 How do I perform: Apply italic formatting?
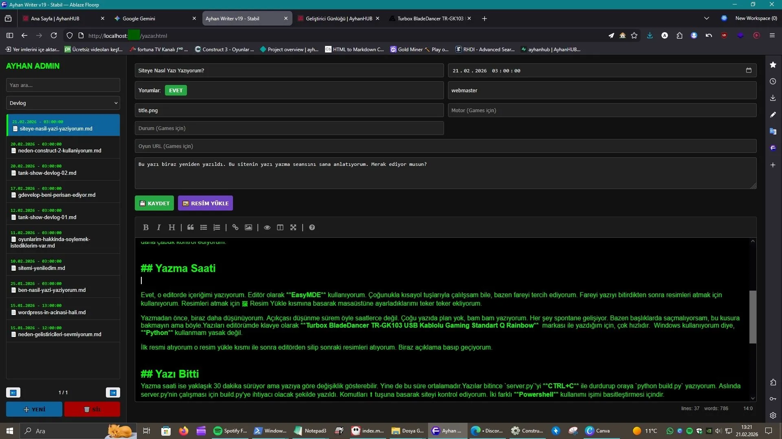tap(159, 227)
